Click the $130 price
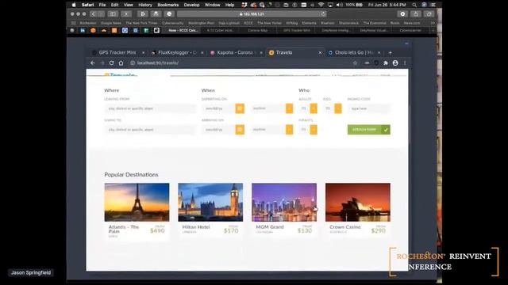The height and width of the screenshot is (285, 508). [305, 230]
